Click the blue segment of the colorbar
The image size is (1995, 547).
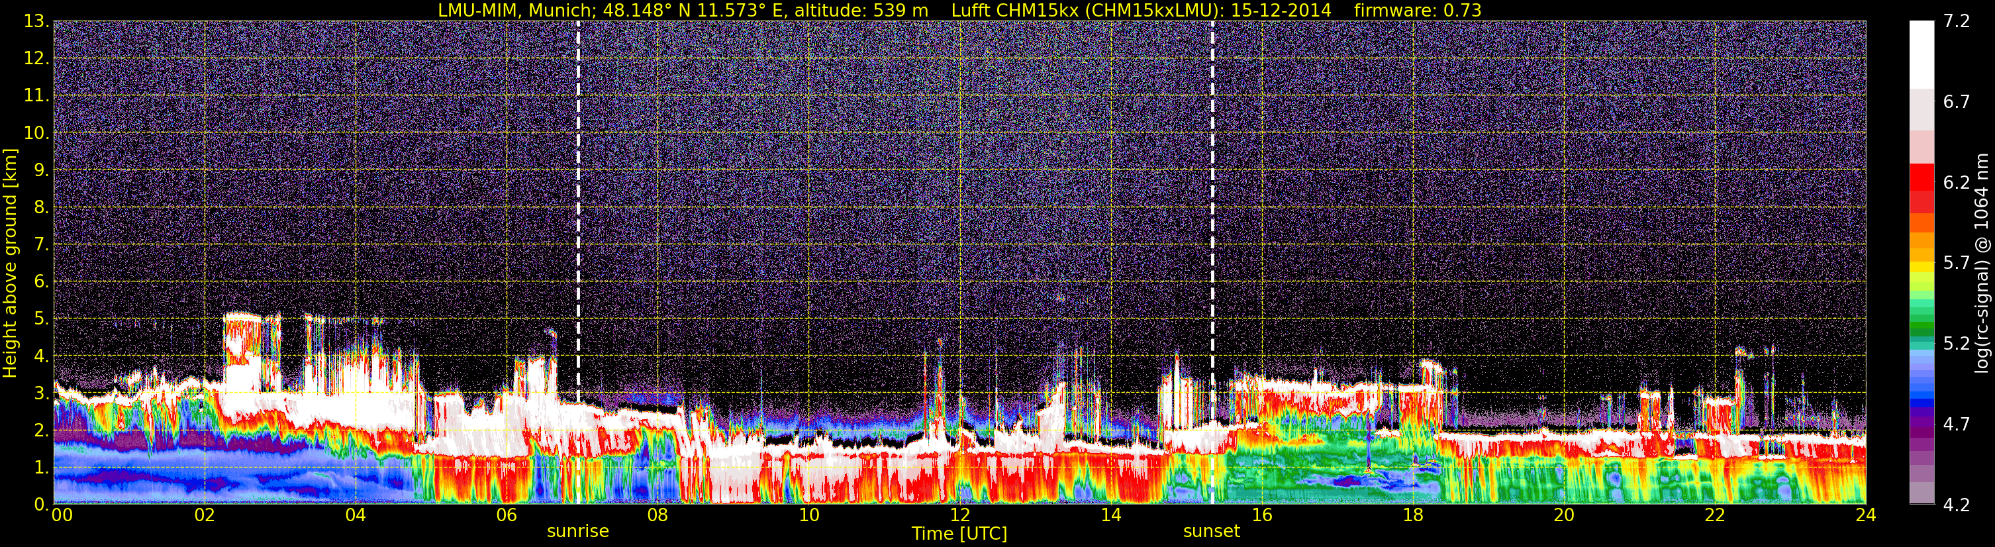pyautogui.click(x=1922, y=401)
